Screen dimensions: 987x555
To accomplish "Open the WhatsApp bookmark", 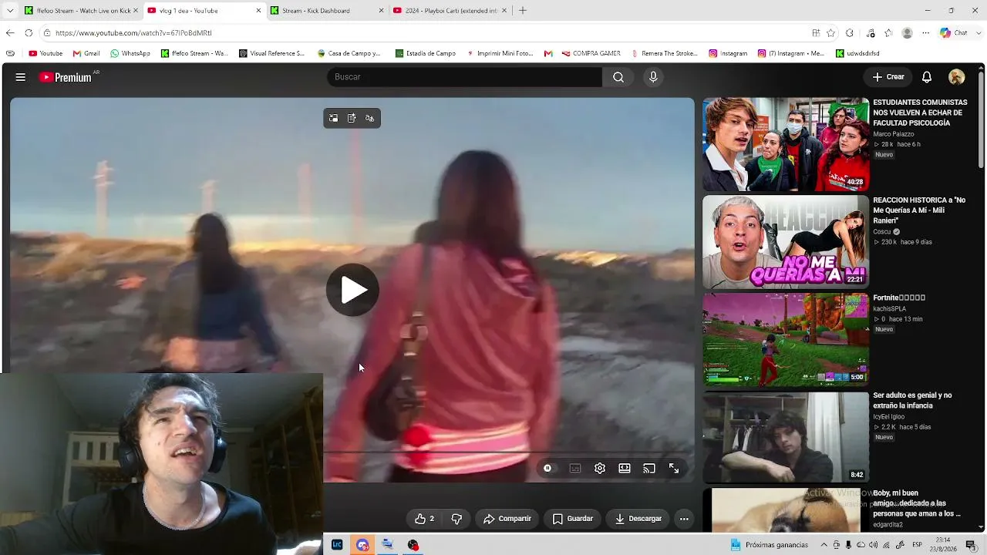I will [x=130, y=54].
